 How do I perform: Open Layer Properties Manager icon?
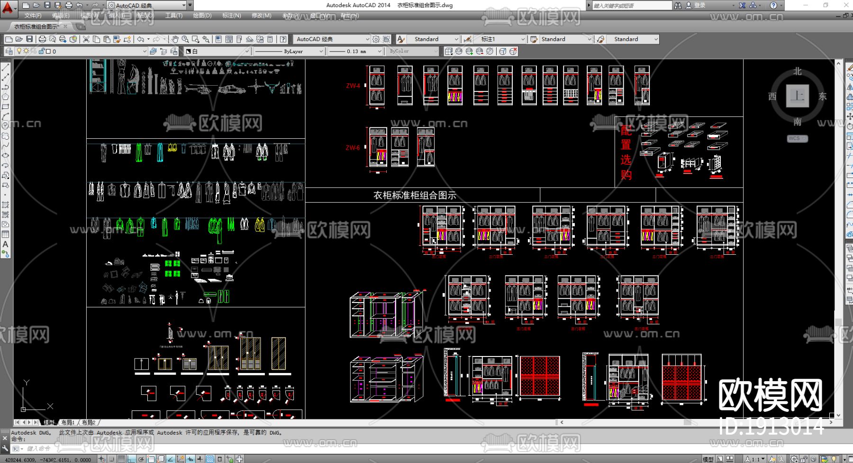9,51
